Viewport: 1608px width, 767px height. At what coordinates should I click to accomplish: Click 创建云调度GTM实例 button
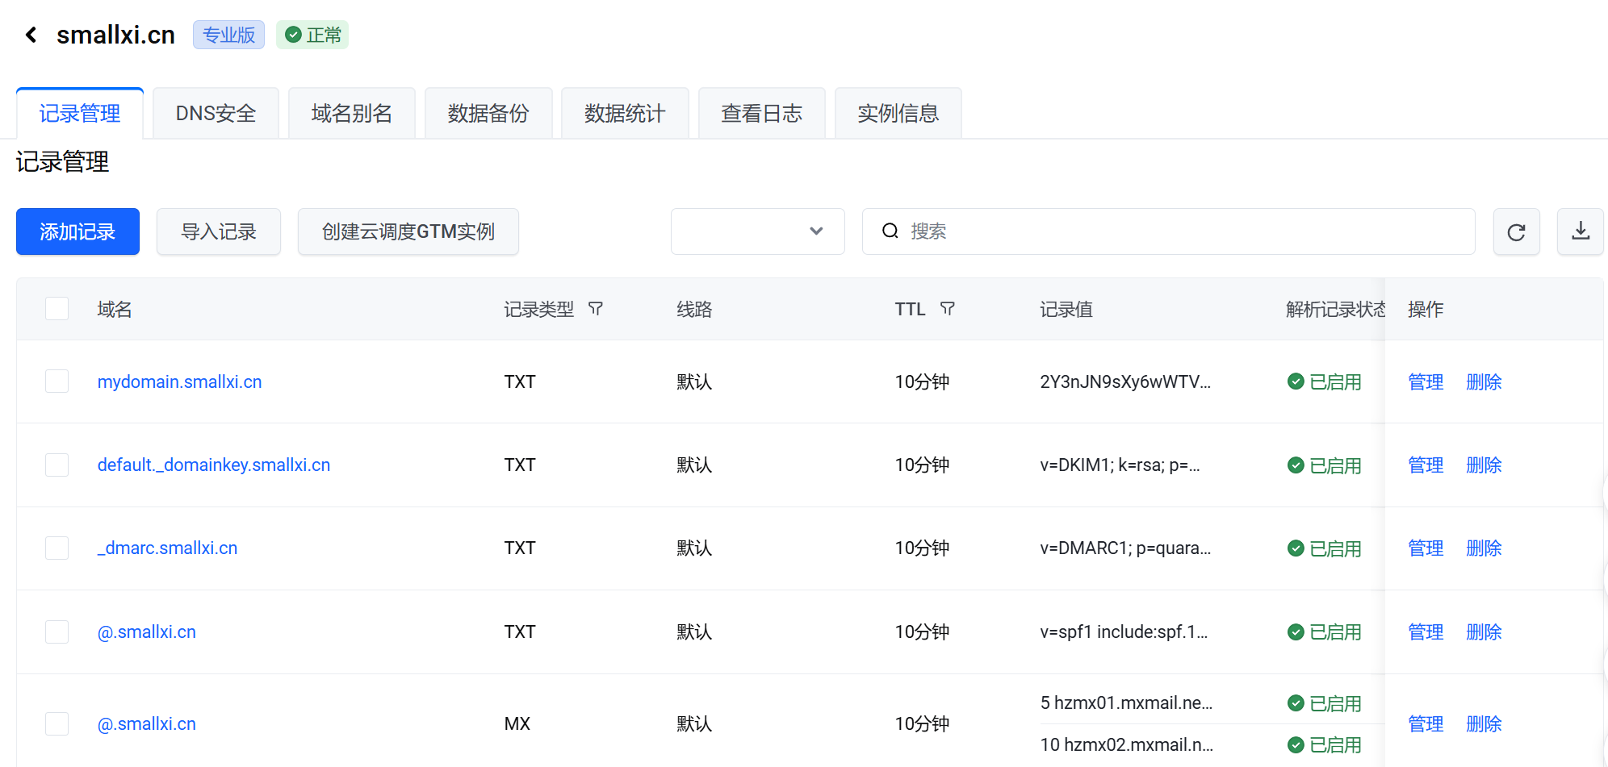408,231
